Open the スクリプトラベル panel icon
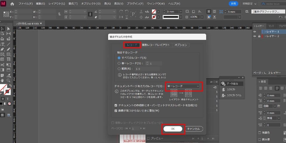This screenshot has width=286, height=143. pyautogui.click(x=232, y=96)
